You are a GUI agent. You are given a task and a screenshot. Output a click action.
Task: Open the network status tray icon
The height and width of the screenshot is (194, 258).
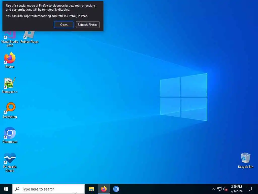point(219,189)
